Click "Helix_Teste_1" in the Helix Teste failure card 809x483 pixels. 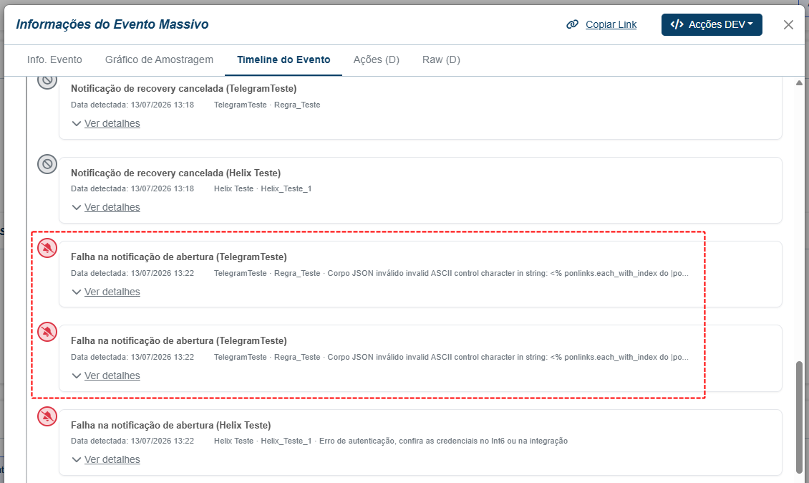tap(286, 441)
